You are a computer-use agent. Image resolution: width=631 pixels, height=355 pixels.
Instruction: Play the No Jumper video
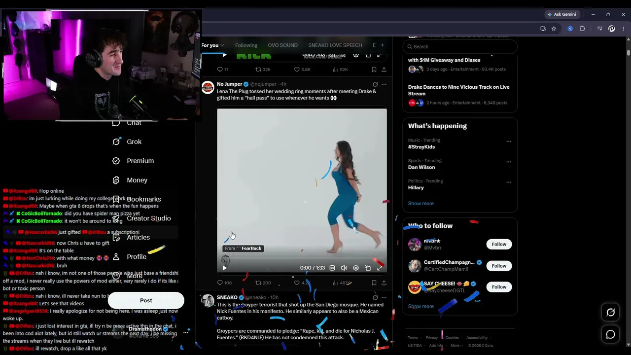pyautogui.click(x=224, y=268)
